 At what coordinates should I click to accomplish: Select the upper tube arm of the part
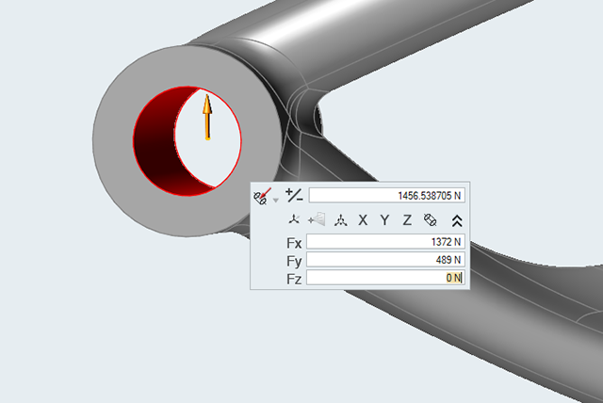[x=424, y=56]
